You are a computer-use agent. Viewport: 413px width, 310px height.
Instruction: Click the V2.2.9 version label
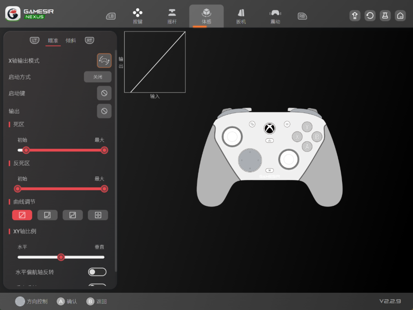pyautogui.click(x=390, y=301)
